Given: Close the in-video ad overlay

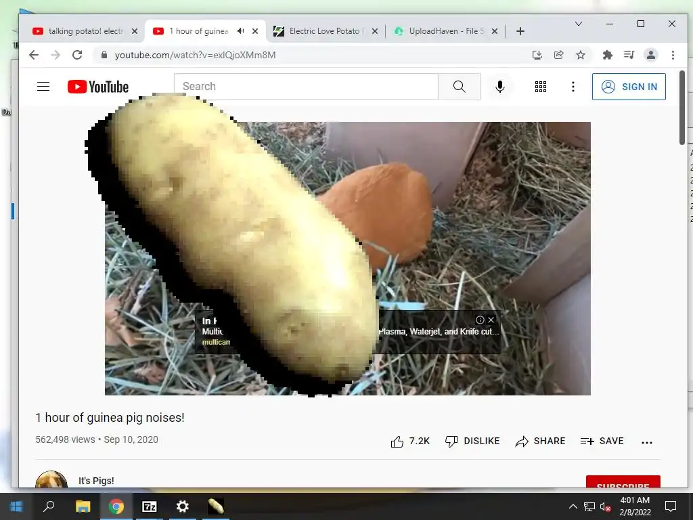Looking at the screenshot, I should [491, 320].
